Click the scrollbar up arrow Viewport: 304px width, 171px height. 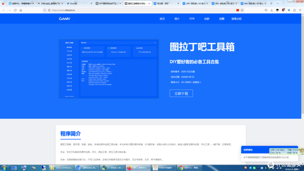(x=302, y=15)
